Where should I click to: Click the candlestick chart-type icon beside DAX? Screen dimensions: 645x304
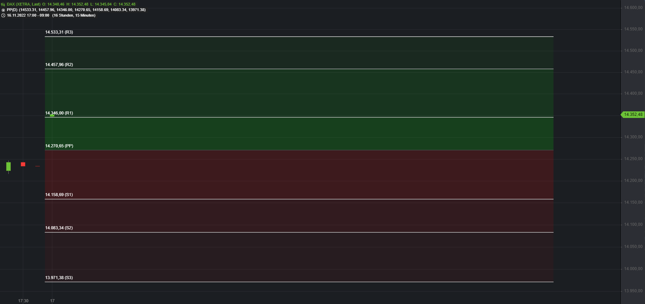click(3, 4)
